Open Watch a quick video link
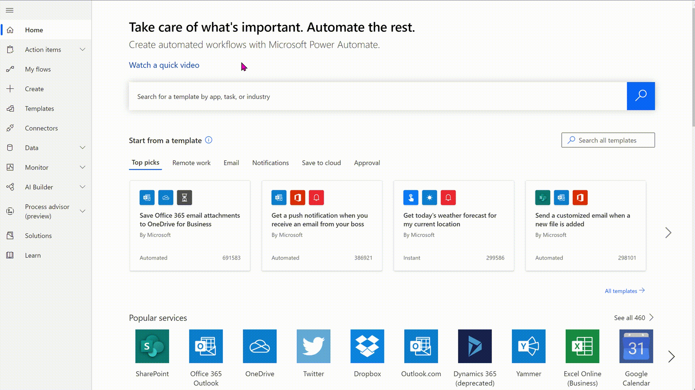695x390 pixels. [164, 65]
